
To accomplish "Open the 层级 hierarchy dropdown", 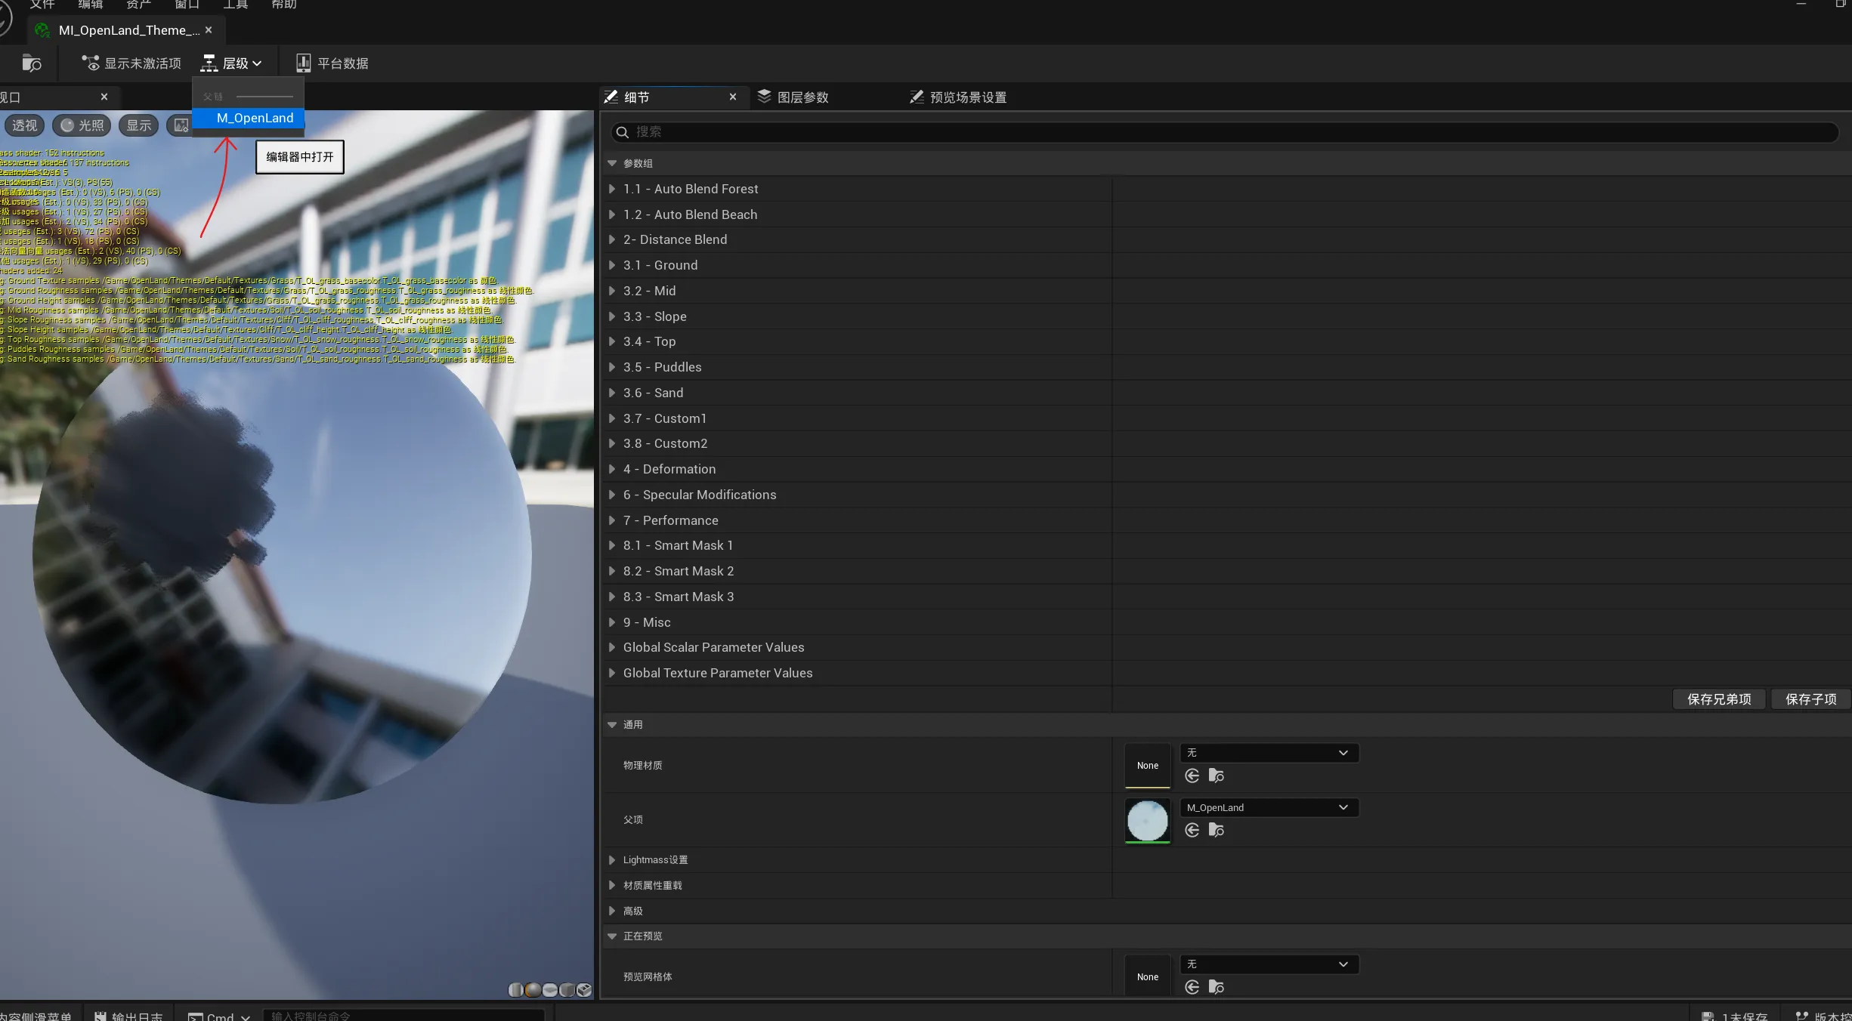I will tap(231, 63).
